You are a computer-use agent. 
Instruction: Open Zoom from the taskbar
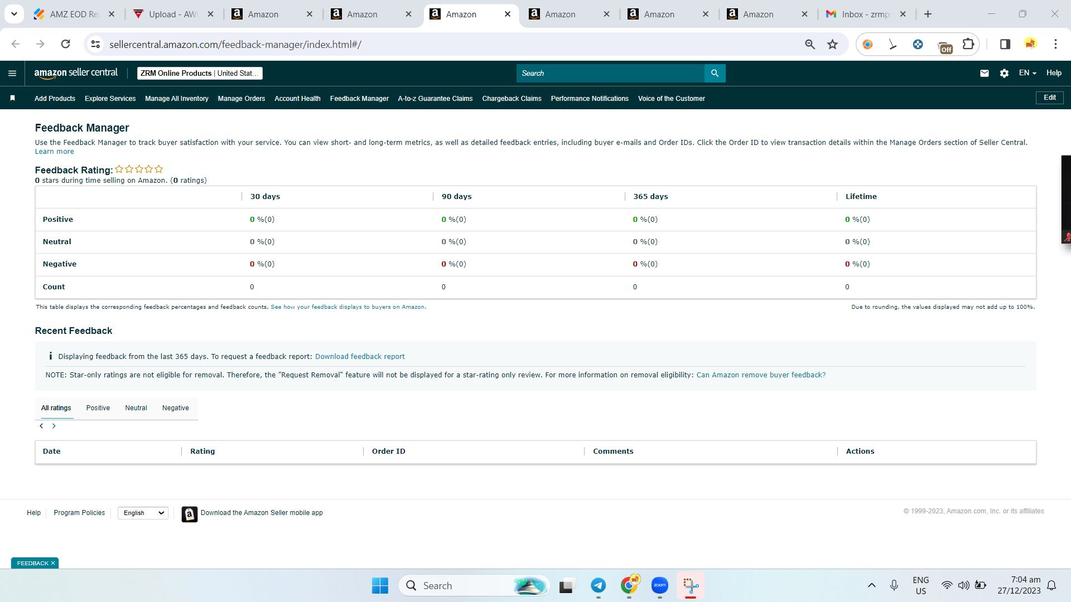point(659,585)
